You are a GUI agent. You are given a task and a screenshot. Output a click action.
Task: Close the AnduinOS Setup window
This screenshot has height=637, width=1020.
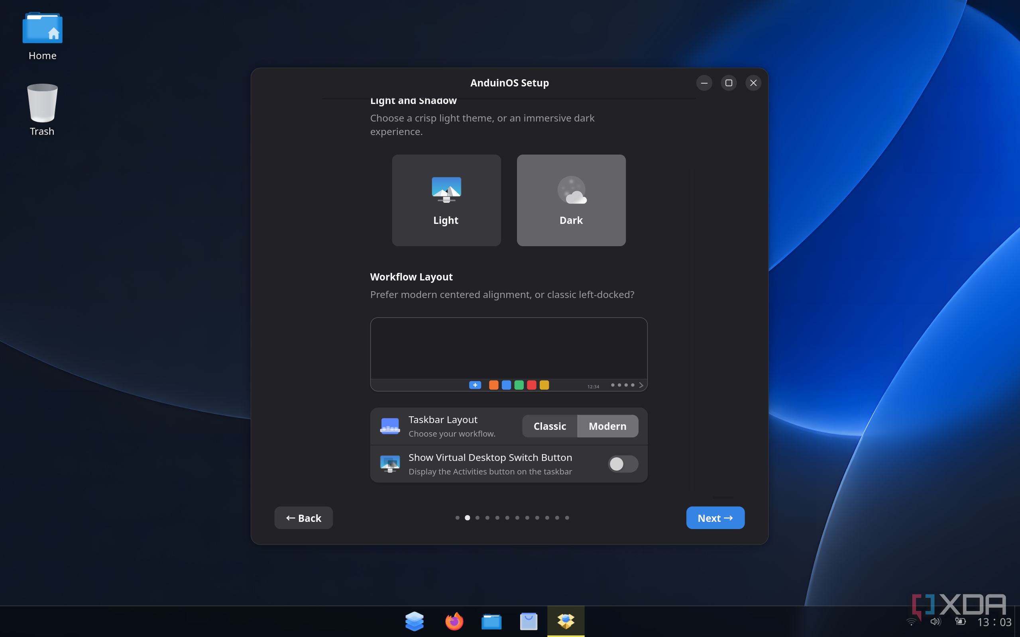(753, 83)
